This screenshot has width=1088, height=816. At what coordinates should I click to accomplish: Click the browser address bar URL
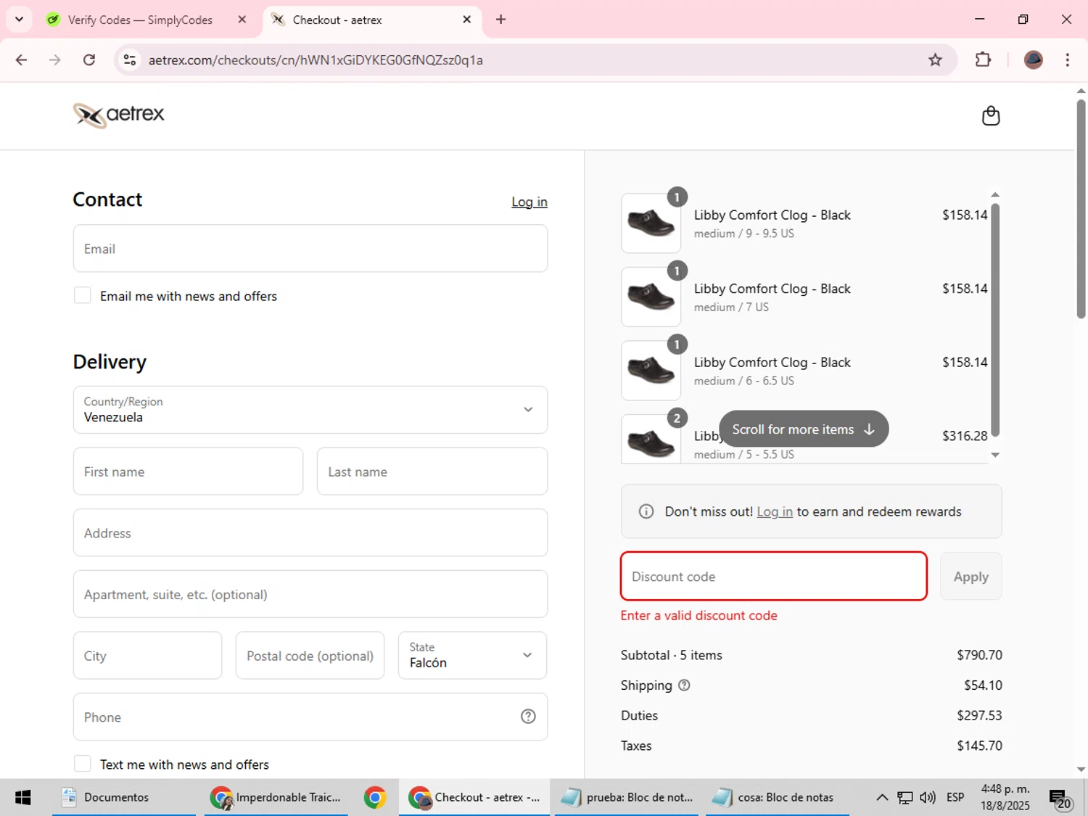pos(316,60)
